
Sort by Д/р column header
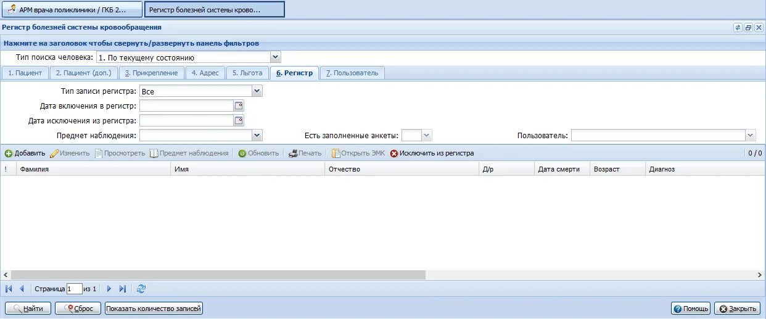pyautogui.click(x=507, y=169)
